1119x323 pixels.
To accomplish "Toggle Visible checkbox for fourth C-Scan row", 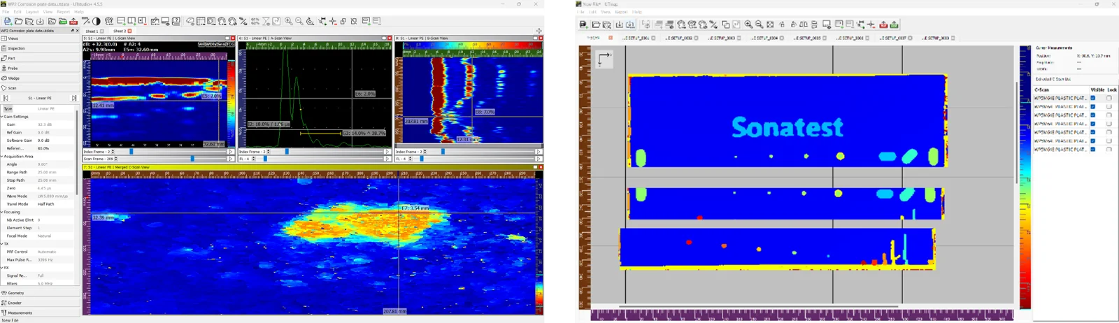I will click(x=1093, y=124).
